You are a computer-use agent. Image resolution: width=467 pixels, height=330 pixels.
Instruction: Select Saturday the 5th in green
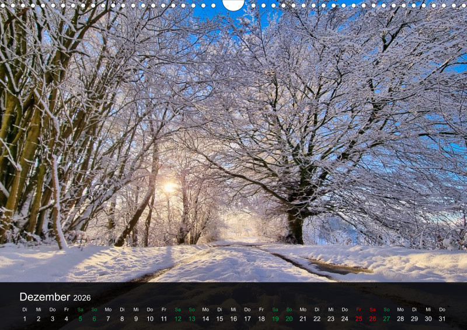pyautogui.click(x=80, y=319)
